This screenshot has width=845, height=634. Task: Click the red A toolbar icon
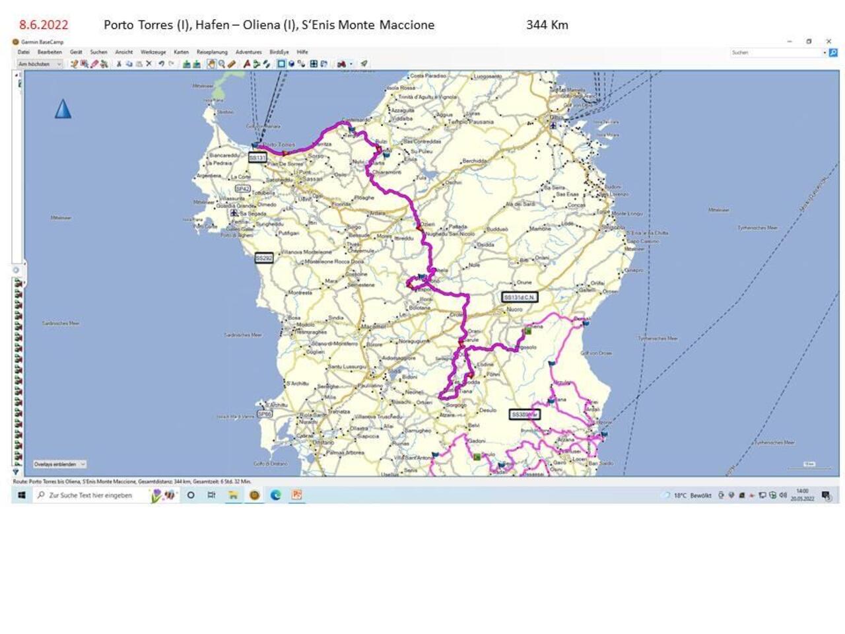click(x=247, y=64)
